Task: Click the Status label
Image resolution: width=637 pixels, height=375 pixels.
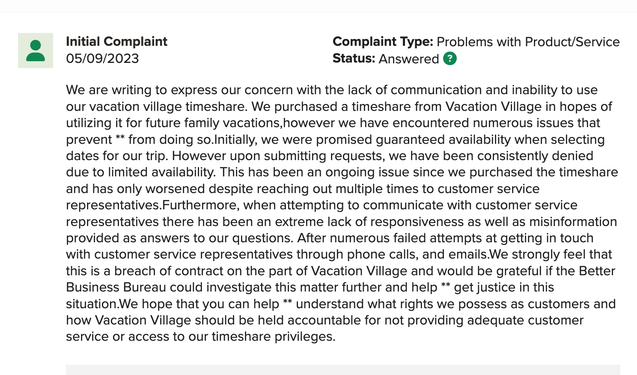Action: [354, 59]
